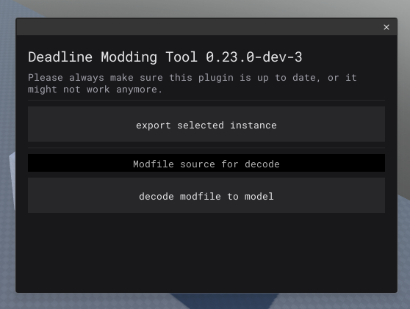
Task: Click the separator line under the notice text
Action: click(x=206, y=101)
